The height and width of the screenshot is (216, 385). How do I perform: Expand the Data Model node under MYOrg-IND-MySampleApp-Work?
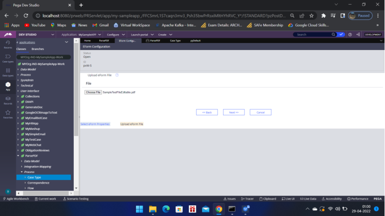point(18,69)
